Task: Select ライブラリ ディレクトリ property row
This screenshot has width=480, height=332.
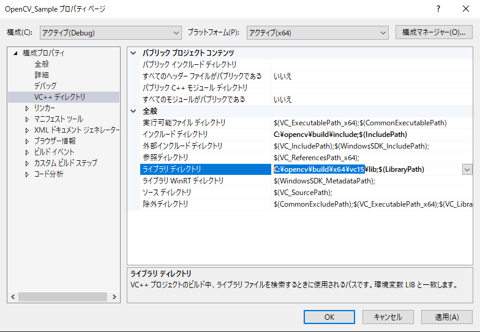Action: [306, 169]
